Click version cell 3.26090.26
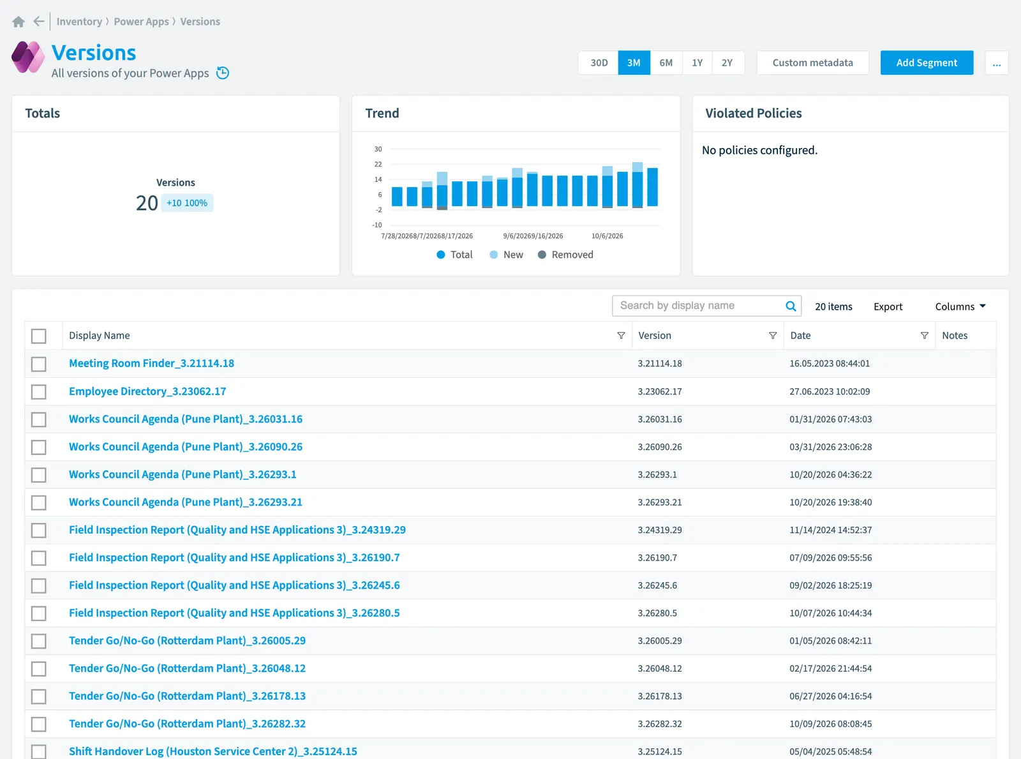Screen dimensions: 1021x759 click(x=660, y=447)
